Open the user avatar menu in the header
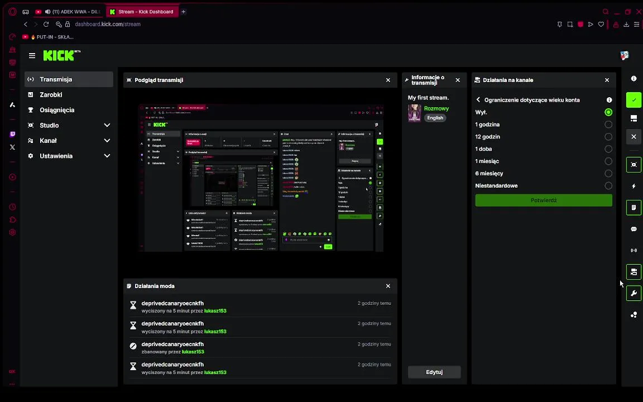Screen dimensions: 643x402 tap(624, 55)
